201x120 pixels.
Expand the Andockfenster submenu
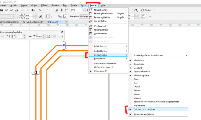click(108, 51)
